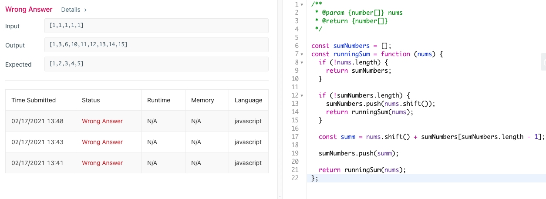Click line number 17 in the gutter

[x=295, y=137]
